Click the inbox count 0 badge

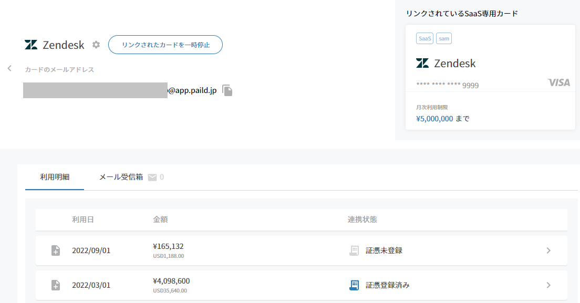tap(162, 177)
